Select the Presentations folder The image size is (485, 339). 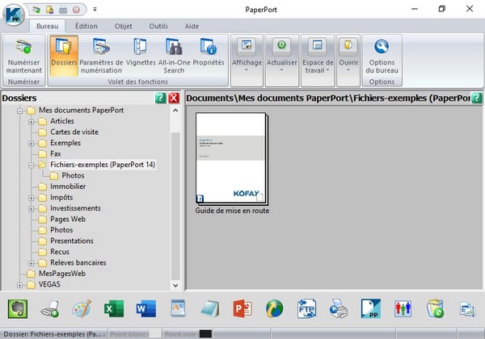click(x=72, y=241)
